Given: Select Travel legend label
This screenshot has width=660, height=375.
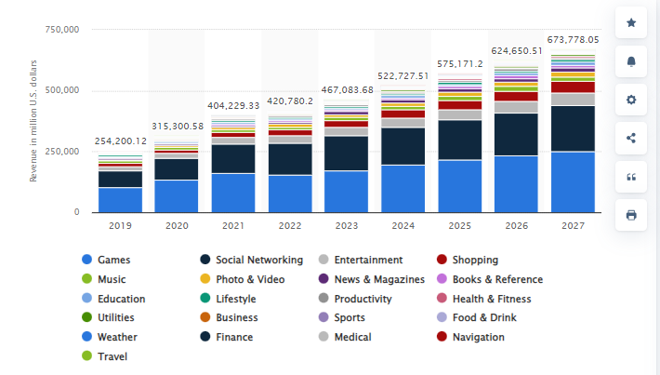Looking at the screenshot, I should click(112, 356).
